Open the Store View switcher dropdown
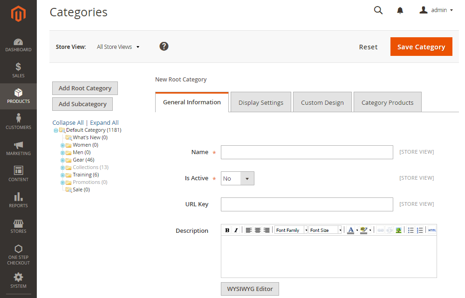This screenshot has width=465, height=298. point(118,47)
